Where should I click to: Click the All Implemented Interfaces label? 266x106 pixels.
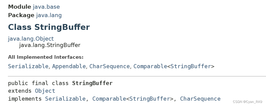pyautogui.click(x=46, y=57)
